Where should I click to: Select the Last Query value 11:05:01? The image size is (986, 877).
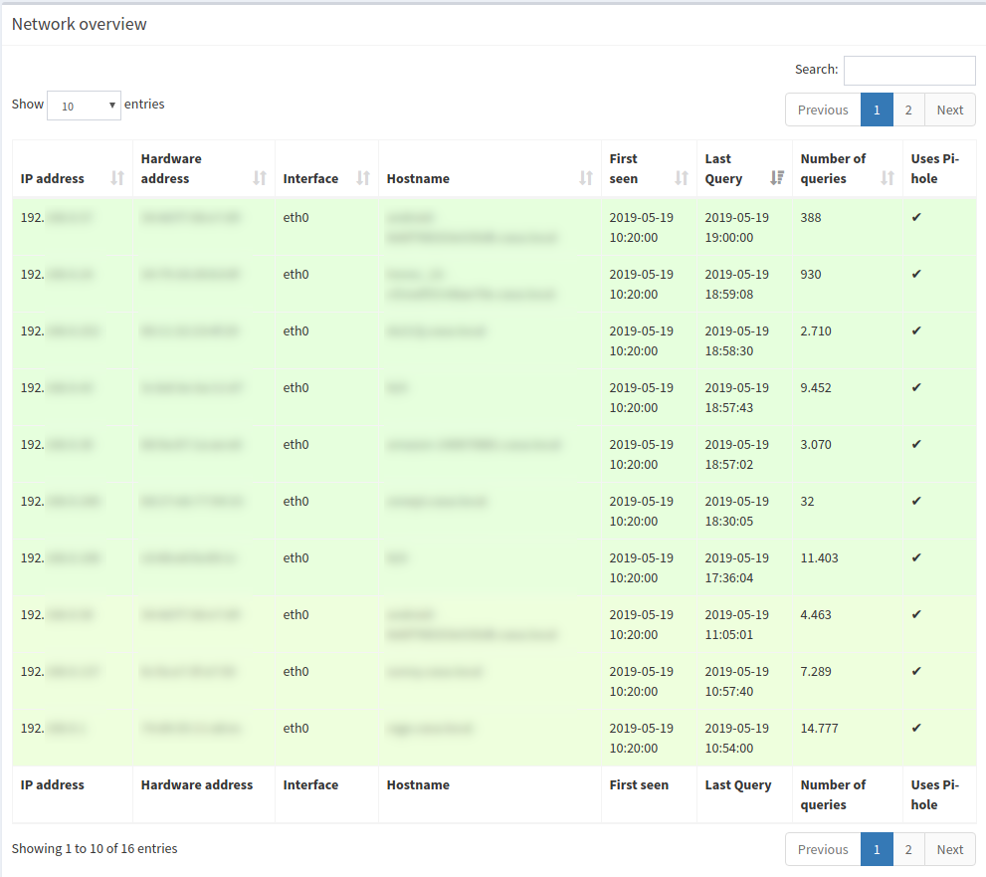click(x=729, y=634)
